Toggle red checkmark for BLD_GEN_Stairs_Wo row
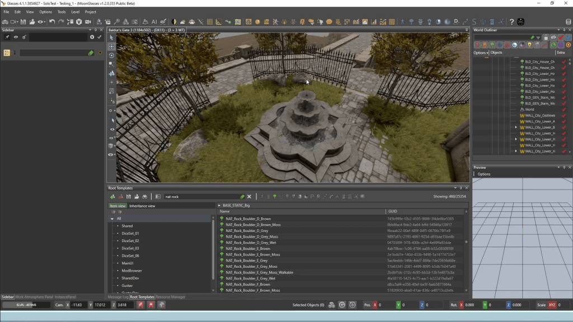This screenshot has height=322, width=573. (563, 97)
